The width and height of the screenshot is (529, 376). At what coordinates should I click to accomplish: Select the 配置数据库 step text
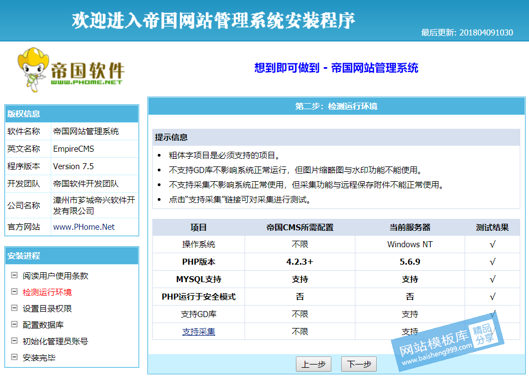click(43, 325)
